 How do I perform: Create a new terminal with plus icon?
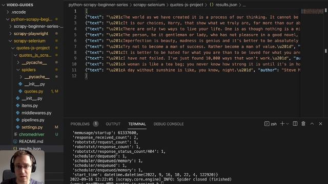click(282, 124)
